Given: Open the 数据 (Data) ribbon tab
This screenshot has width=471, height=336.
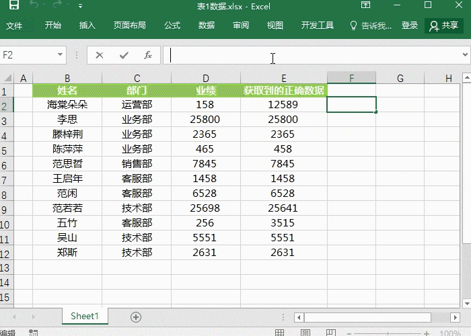Looking at the screenshot, I should click(x=207, y=26).
